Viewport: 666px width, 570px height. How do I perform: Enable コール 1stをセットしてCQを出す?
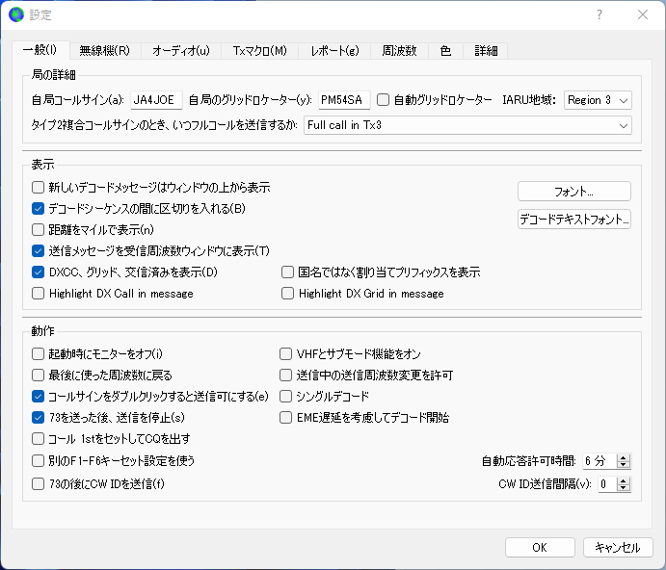click(39, 438)
